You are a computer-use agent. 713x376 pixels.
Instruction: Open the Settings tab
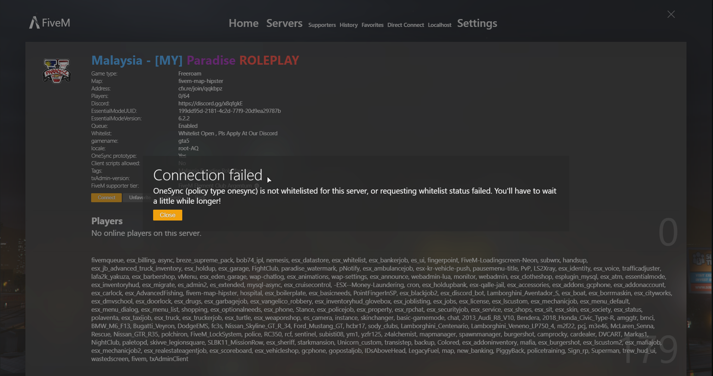(477, 23)
